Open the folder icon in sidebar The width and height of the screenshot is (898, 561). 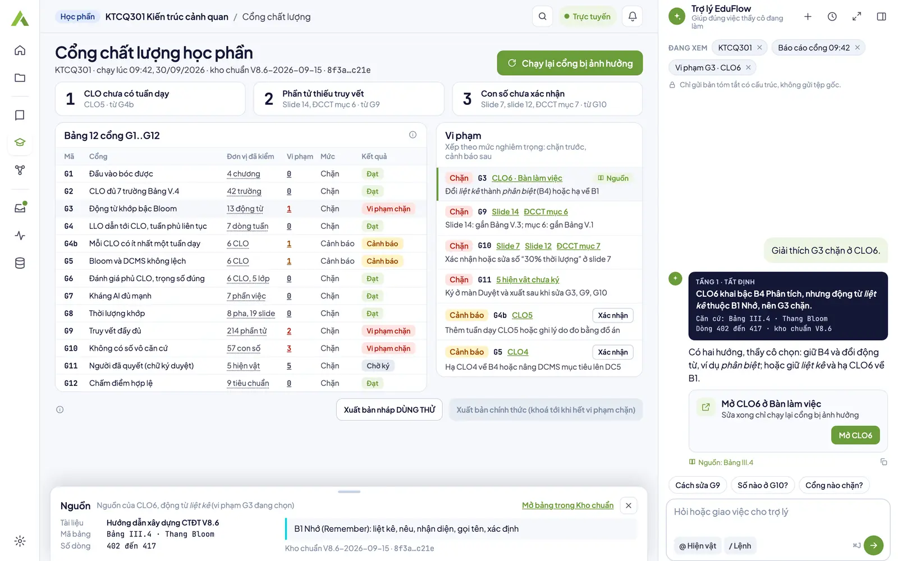(x=20, y=78)
